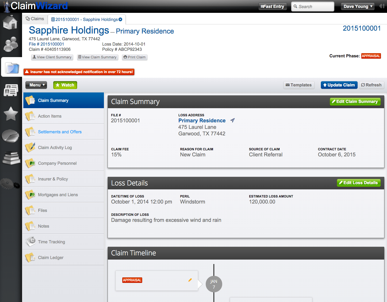The image size is (387, 302).
Task: View the Reports pie chart icon
Action: [x=11, y=136]
